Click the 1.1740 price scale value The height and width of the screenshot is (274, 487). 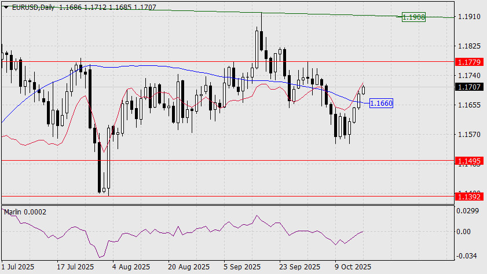click(x=469, y=75)
